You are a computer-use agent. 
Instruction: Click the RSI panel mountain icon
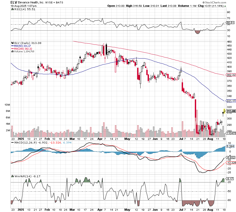click(13, 9)
